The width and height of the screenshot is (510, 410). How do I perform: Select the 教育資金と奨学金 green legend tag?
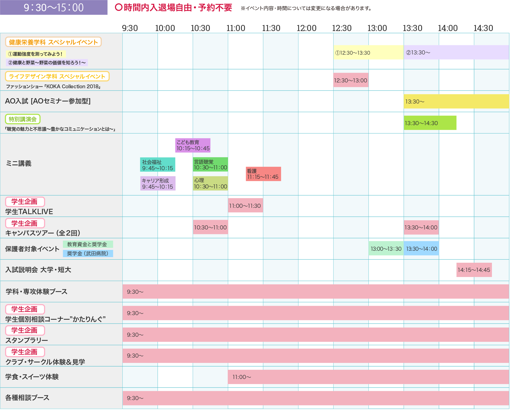pyautogui.click(x=88, y=244)
